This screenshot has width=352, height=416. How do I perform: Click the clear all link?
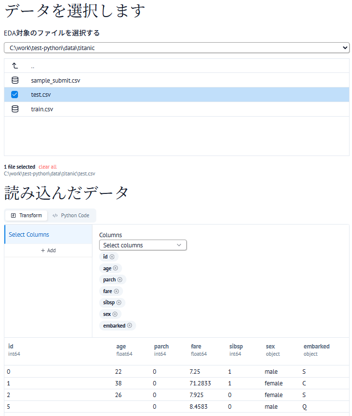coord(48,167)
